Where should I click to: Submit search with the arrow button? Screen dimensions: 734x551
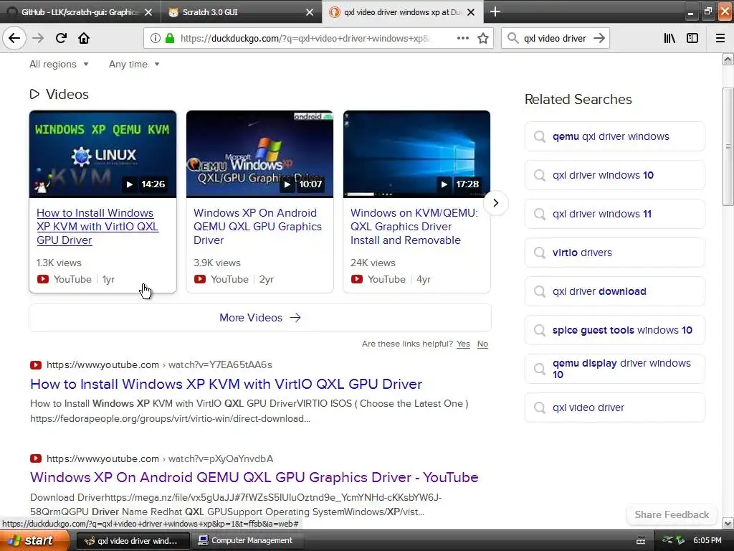pyautogui.click(x=599, y=38)
